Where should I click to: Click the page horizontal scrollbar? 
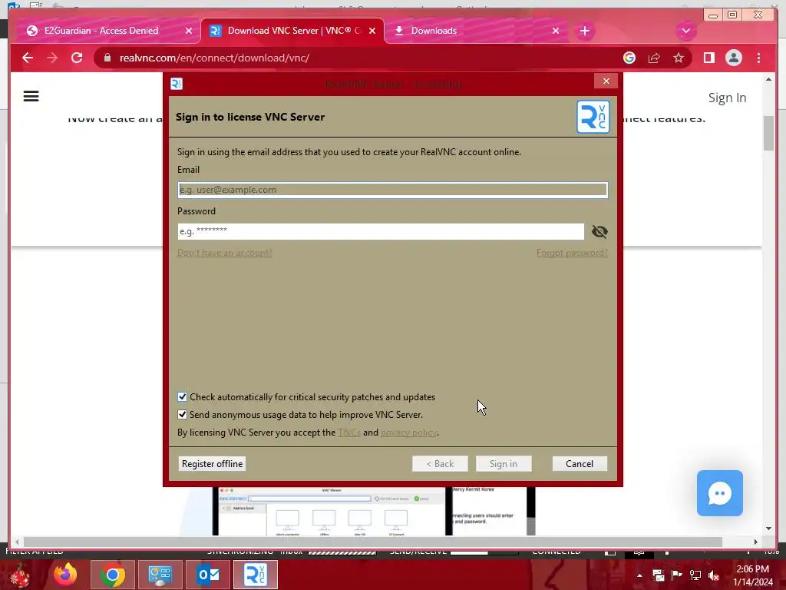point(373,542)
